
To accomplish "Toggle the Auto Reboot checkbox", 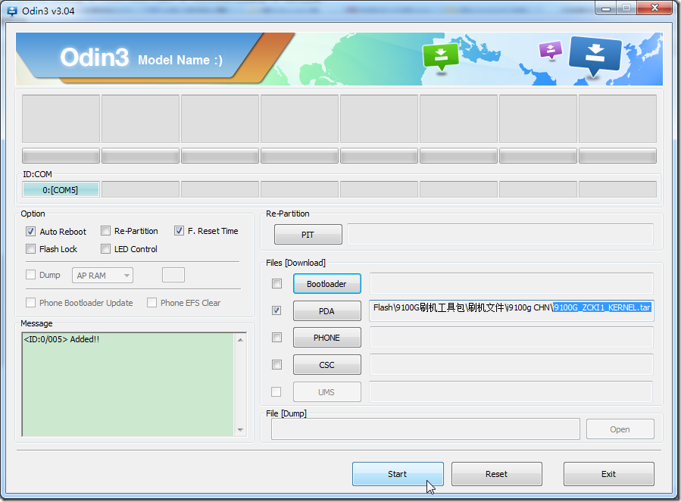I will pyautogui.click(x=30, y=232).
